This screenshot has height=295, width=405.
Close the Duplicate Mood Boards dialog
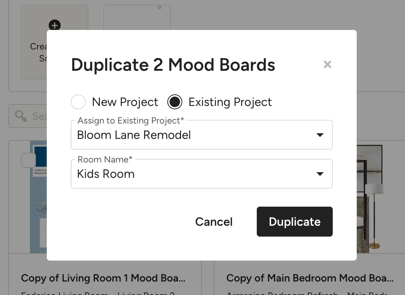click(x=328, y=65)
